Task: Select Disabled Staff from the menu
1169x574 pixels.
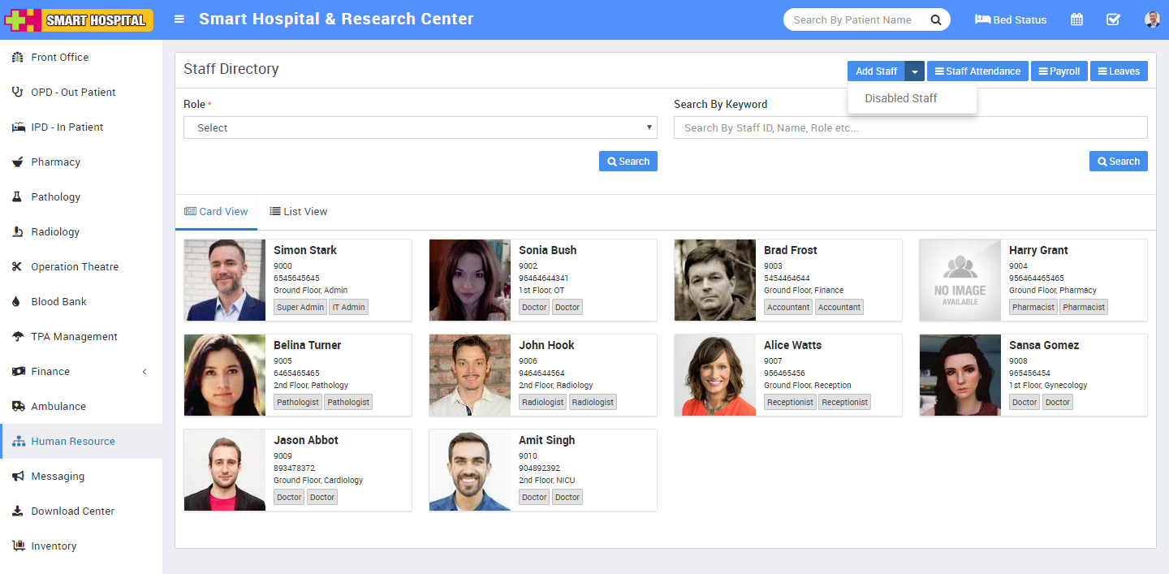Action: (901, 97)
